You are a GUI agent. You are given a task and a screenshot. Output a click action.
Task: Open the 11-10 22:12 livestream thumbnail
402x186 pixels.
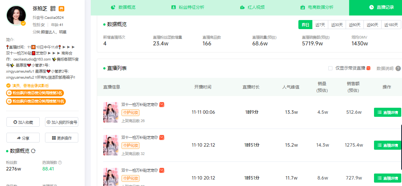click(111, 145)
